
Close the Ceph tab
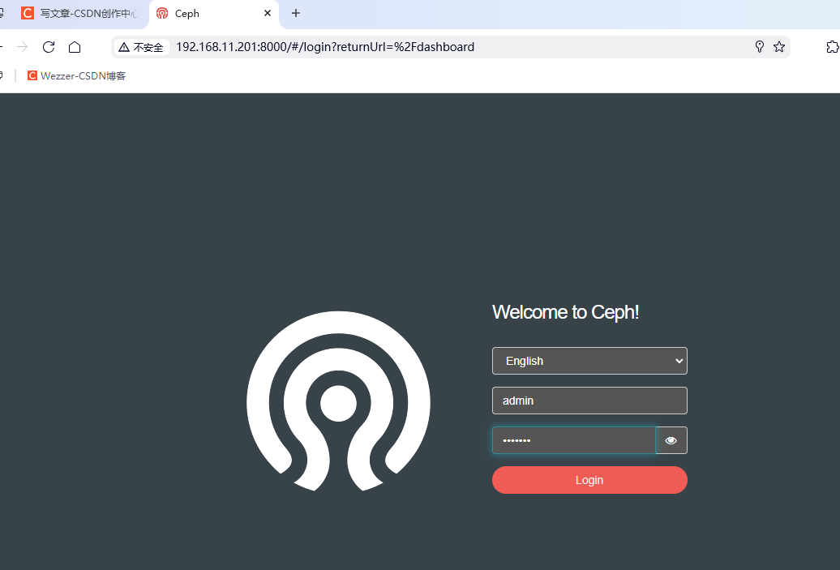(268, 13)
